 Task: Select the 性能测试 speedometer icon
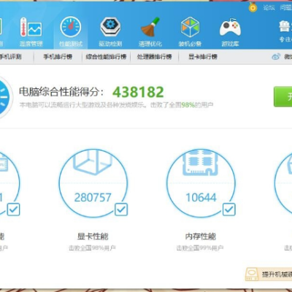point(71,27)
